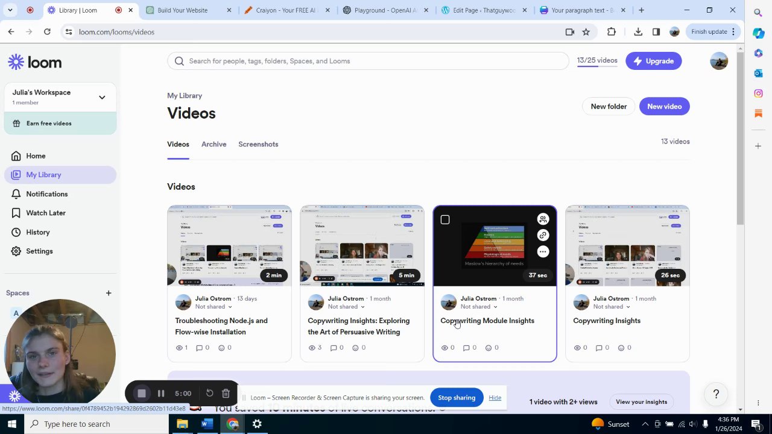
Task: Click reactions smiley on 26 sec Copywriting Insights
Action: [621, 348]
